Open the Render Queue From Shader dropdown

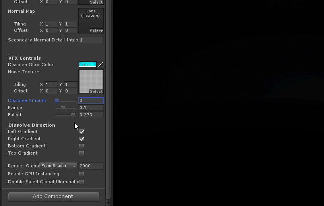pyautogui.click(x=58, y=166)
